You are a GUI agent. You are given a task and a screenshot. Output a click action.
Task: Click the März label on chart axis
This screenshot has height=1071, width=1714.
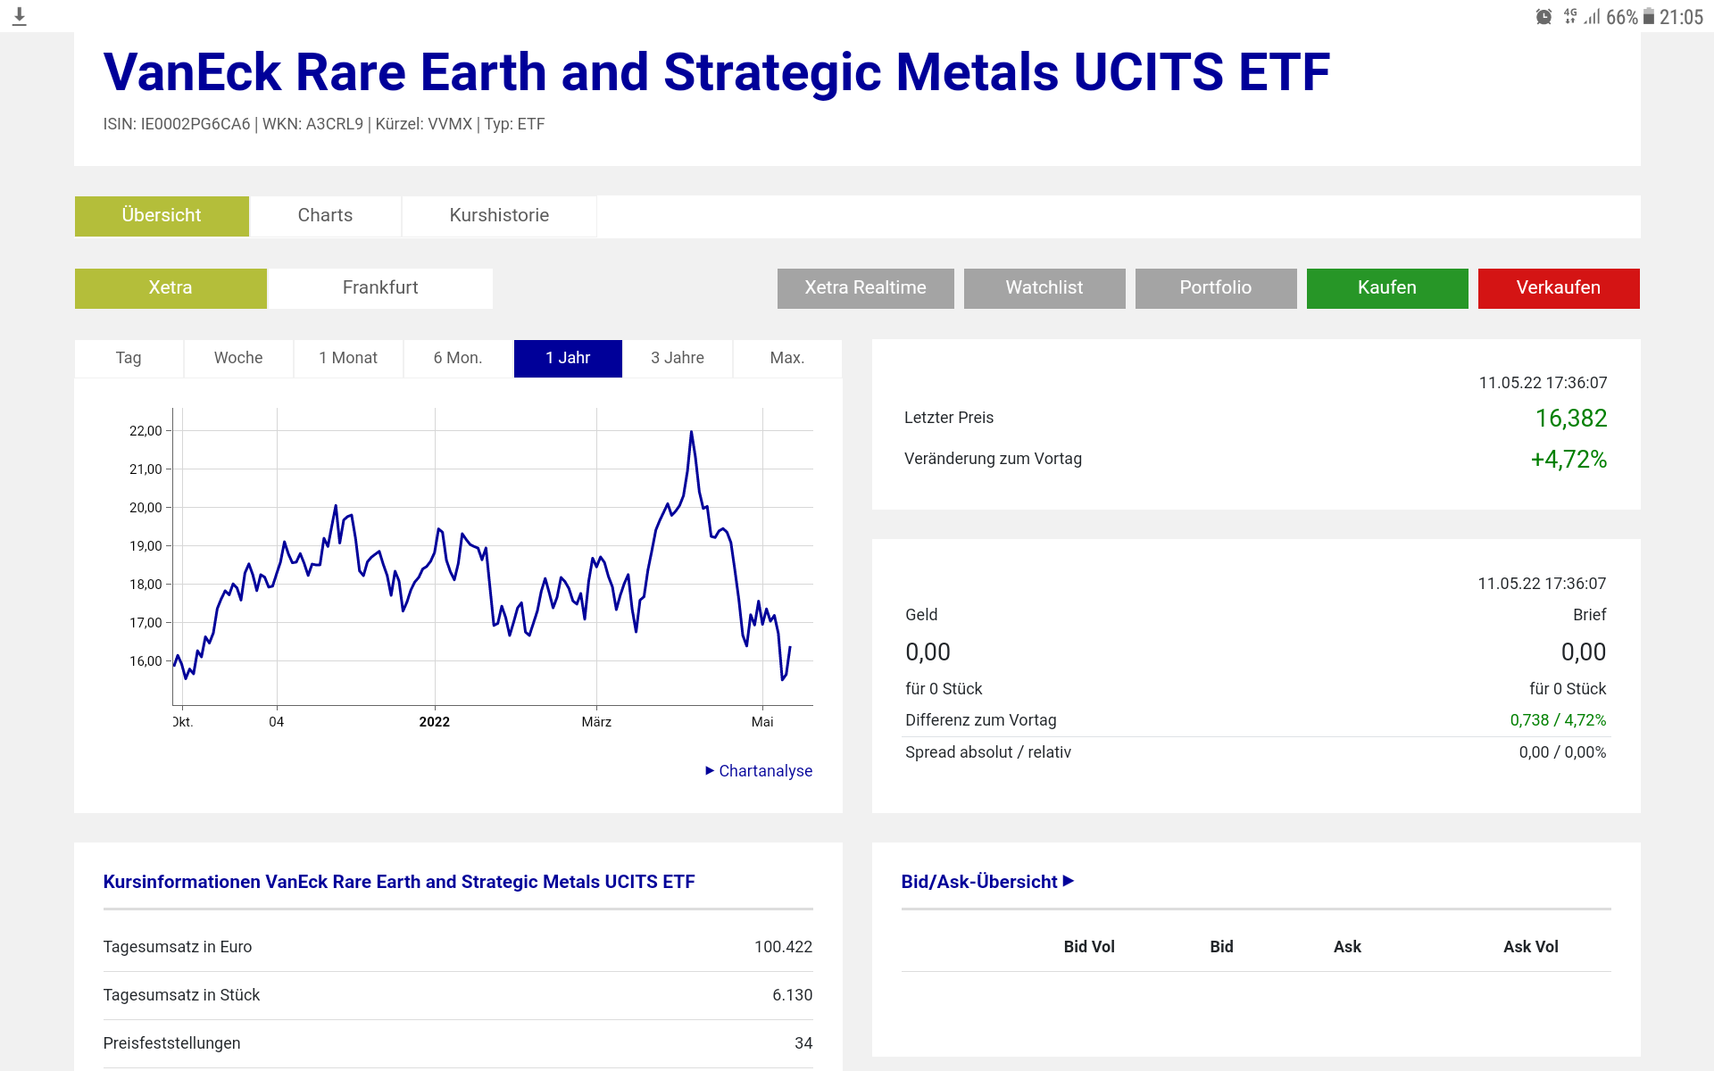(x=596, y=722)
